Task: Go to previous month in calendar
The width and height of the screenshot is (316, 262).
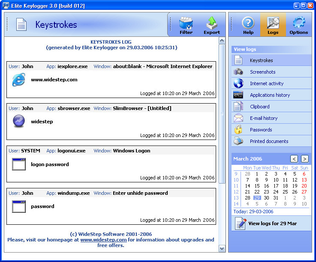Action: 294,159
